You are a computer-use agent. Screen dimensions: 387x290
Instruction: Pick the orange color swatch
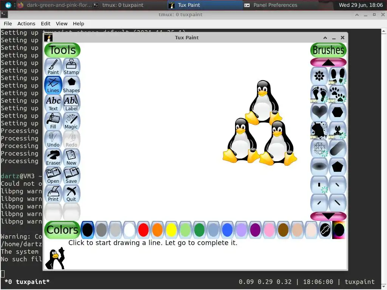pyautogui.click(x=157, y=230)
